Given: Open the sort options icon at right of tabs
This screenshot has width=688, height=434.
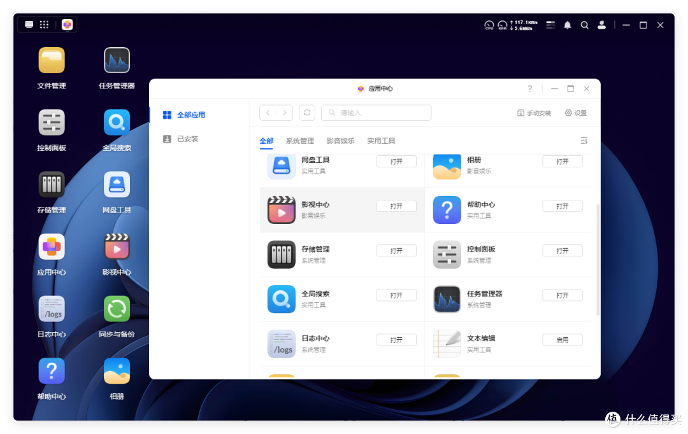Looking at the screenshot, I should point(584,140).
